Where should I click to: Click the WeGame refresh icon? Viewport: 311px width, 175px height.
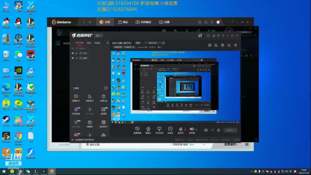90,22
